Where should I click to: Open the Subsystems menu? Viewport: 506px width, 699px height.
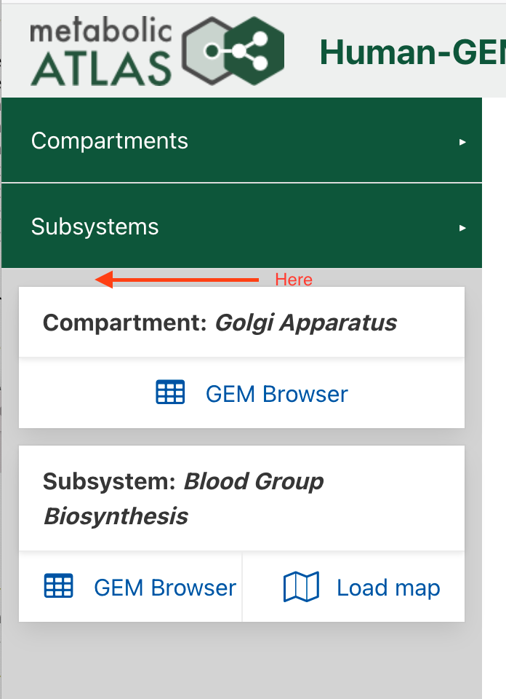pyautogui.click(x=95, y=227)
